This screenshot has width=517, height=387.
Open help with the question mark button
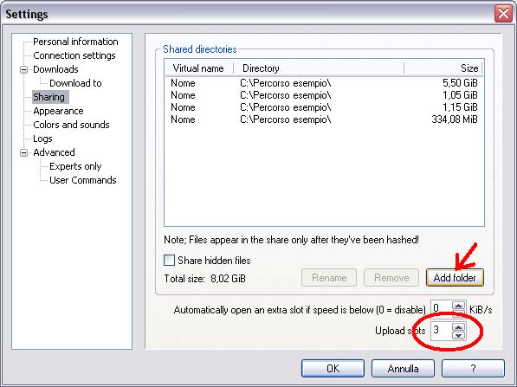pos(473,368)
